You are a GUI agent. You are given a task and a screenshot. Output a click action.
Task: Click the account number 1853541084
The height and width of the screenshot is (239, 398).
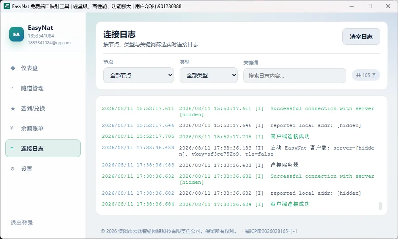click(x=41, y=36)
